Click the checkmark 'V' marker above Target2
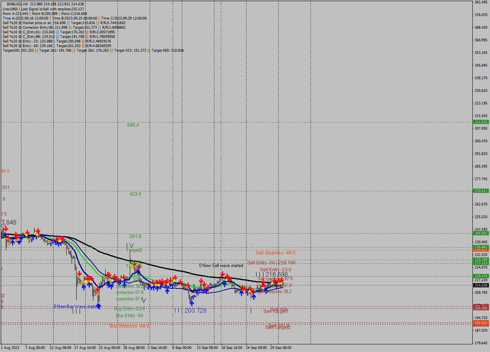This screenshot has width=490, height=352. tap(131, 245)
